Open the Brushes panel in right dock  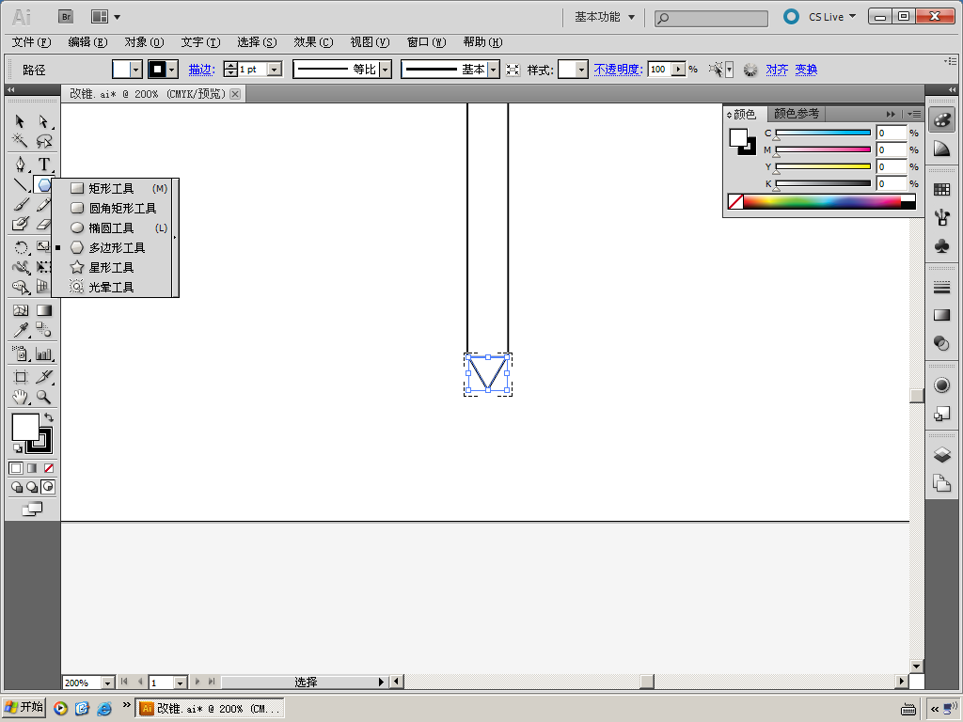(941, 217)
